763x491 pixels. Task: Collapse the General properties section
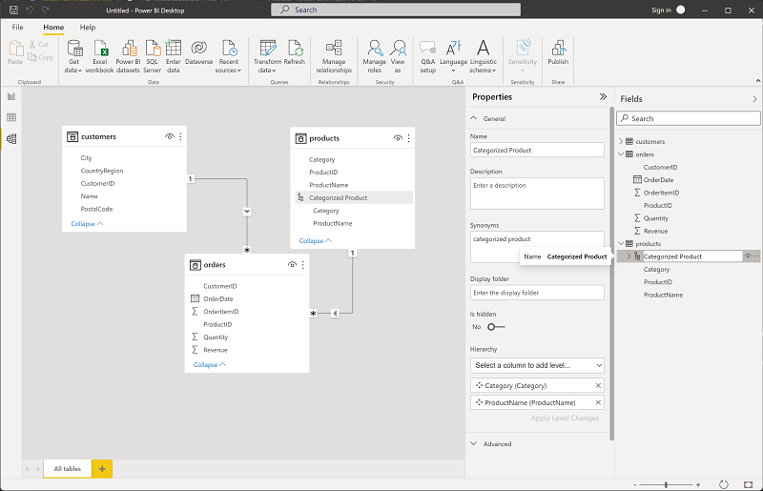pyautogui.click(x=473, y=118)
